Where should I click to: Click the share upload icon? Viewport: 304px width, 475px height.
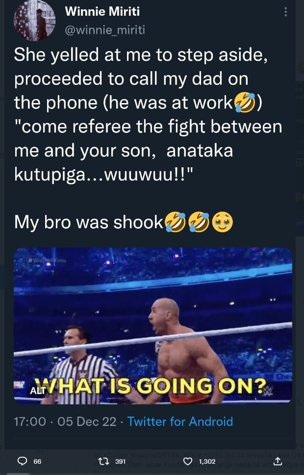coord(278,461)
